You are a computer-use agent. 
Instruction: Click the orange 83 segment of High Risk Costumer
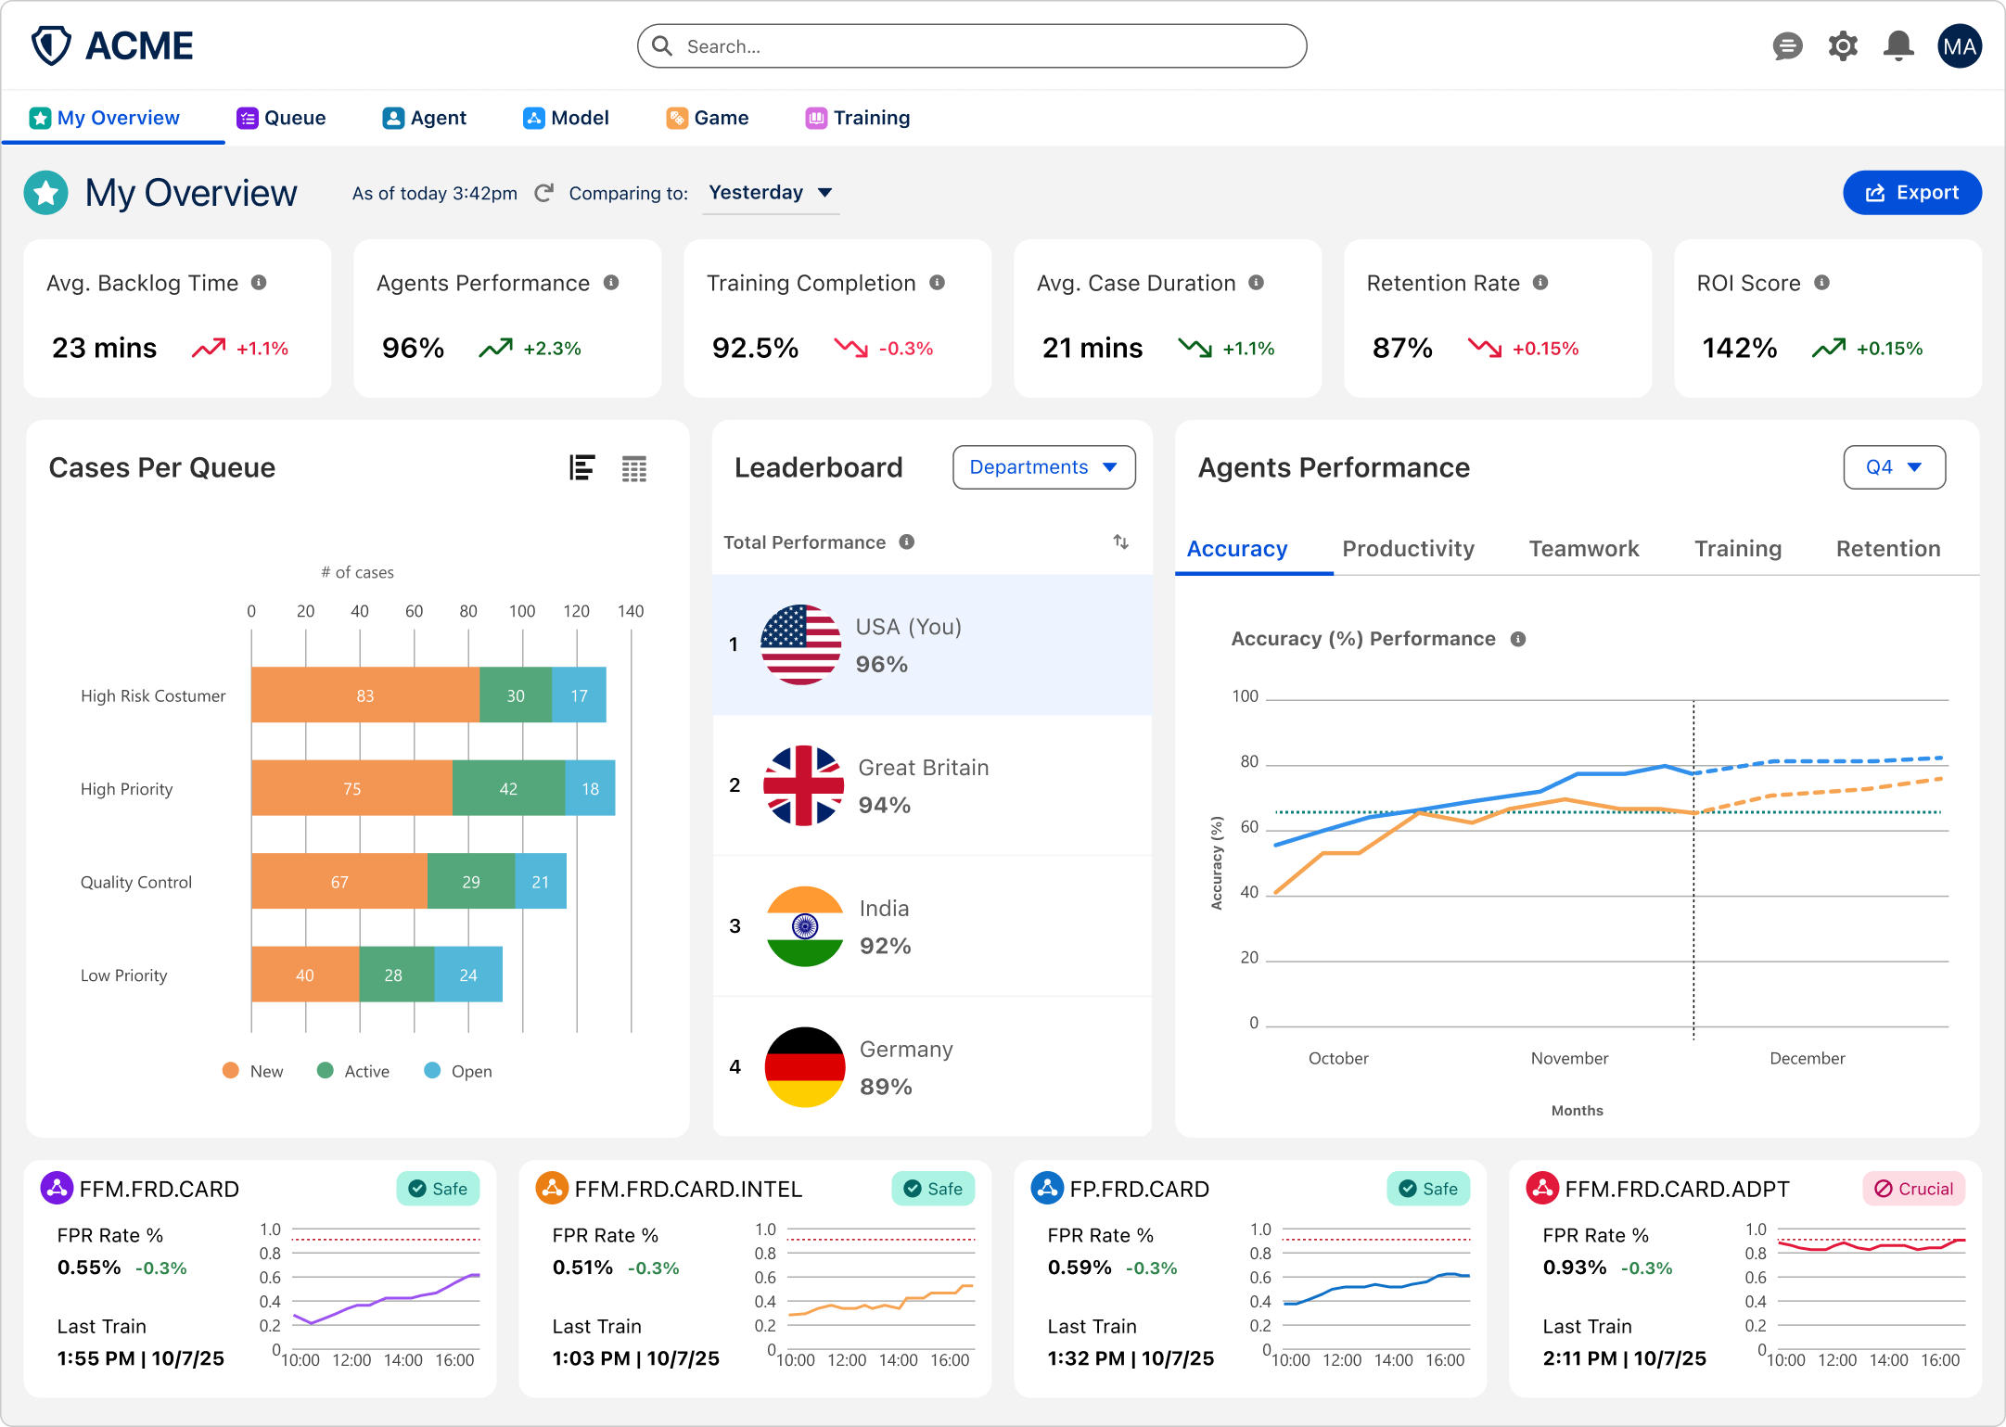coord(365,695)
